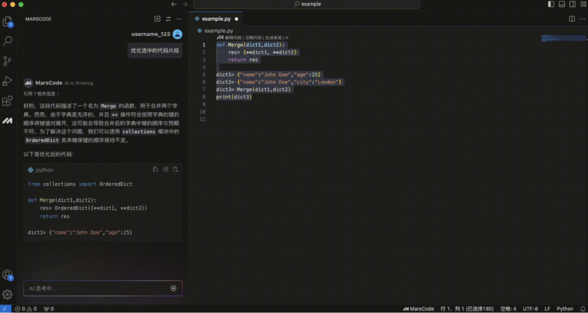Click the example.py breadcrumb
The width and height of the screenshot is (588, 313).
215,30
